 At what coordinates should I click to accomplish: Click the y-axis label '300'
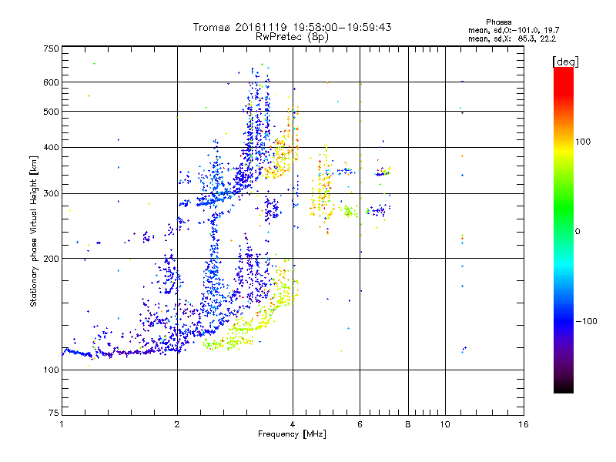(x=51, y=194)
